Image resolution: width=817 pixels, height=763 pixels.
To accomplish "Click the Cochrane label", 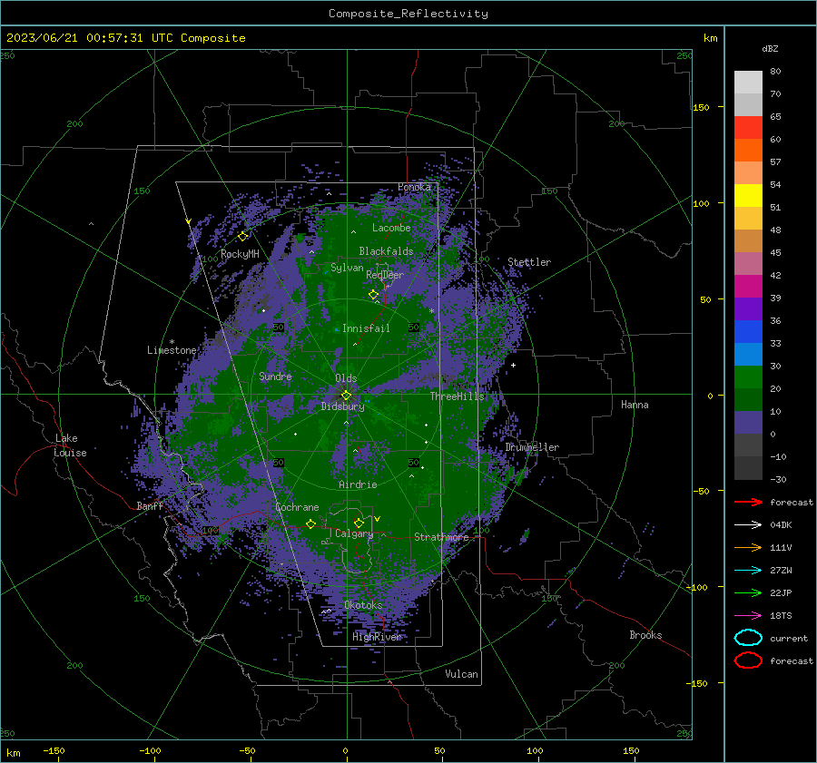I will 297,507.
